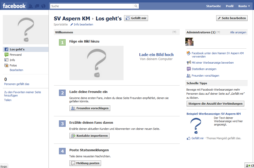
Task: Click Personen gefällt das link
Action: tap(17, 84)
